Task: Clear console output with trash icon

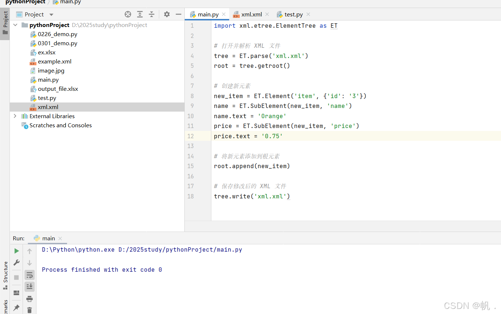Action: pos(30,310)
